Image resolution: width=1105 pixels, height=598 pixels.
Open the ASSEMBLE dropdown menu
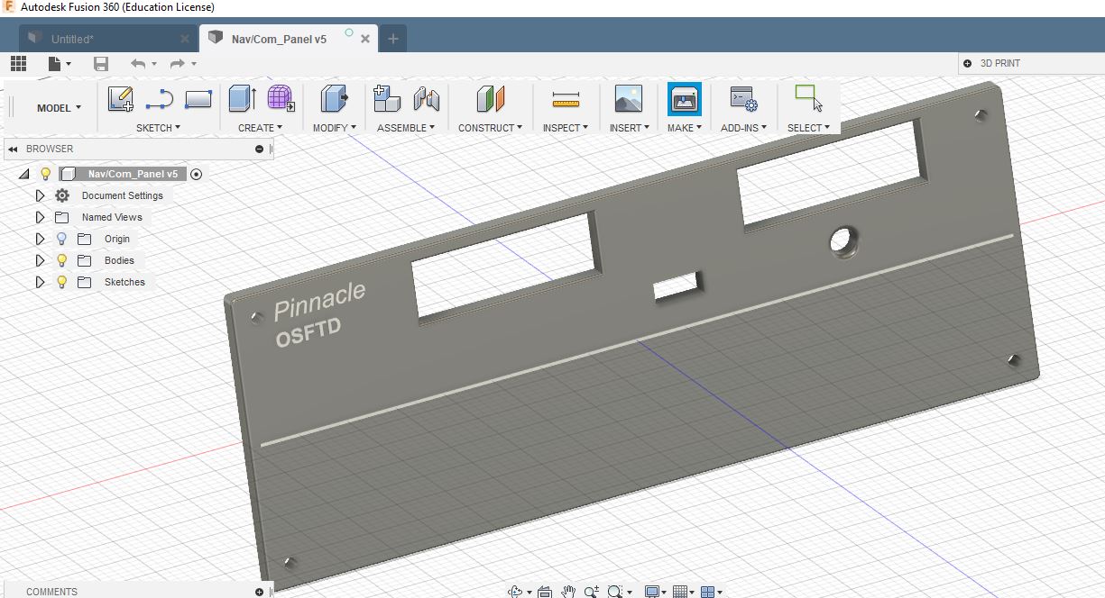(x=406, y=128)
